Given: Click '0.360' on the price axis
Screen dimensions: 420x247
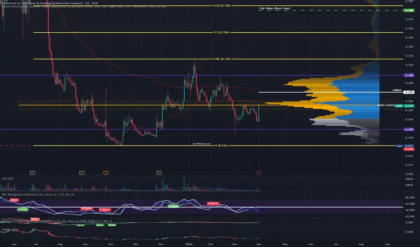Looking at the screenshot, I should (x=409, y=28).
